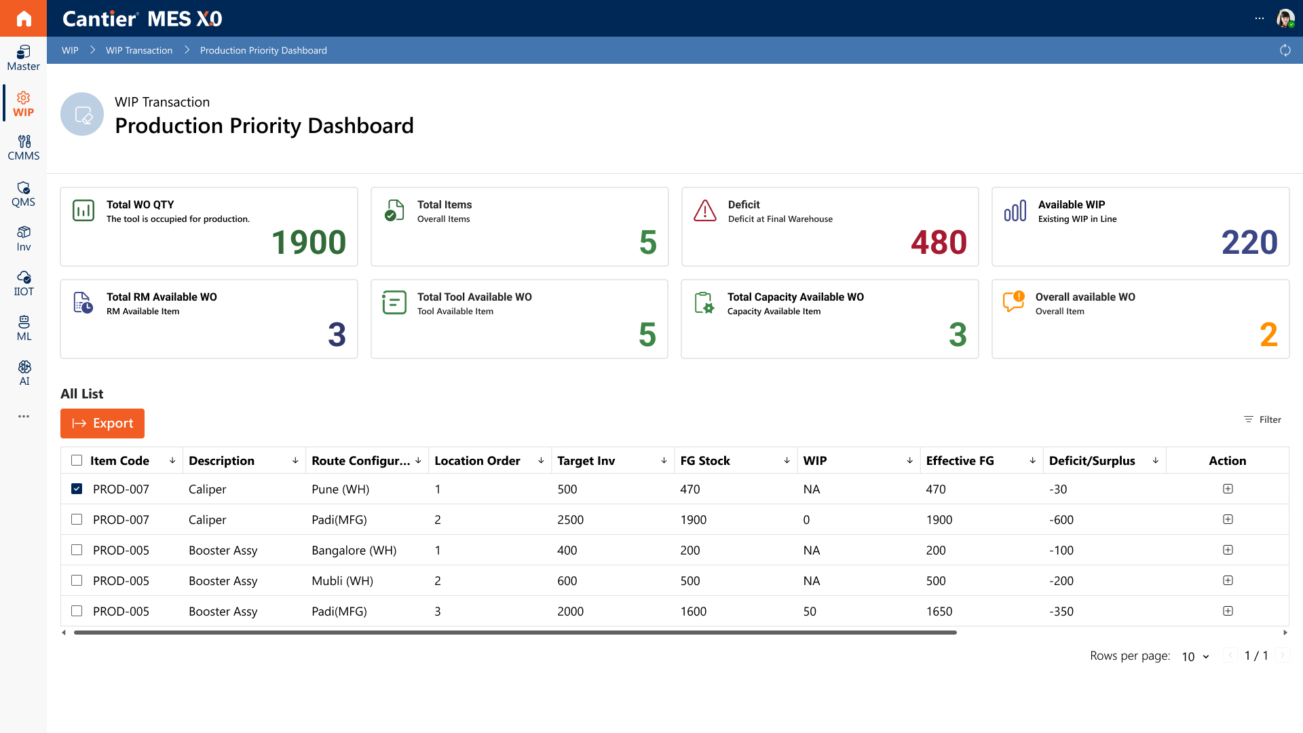Sort by Description column arrow

click(295, 461)
